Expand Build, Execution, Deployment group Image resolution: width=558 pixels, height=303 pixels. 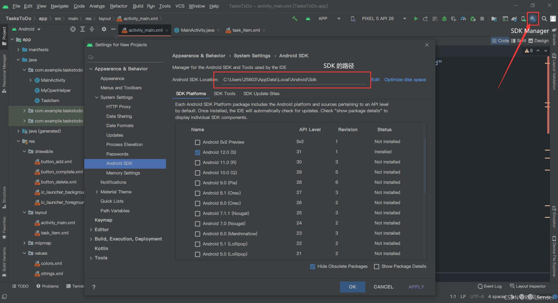[91, 239]
